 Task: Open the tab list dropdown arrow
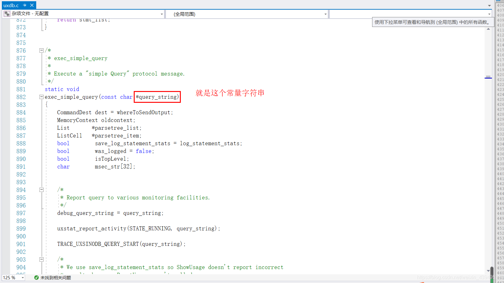489,5
